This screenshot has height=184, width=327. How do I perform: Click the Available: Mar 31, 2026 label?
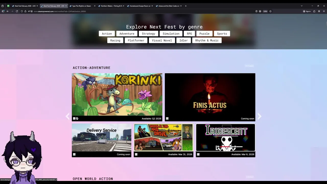pos(180,154)
